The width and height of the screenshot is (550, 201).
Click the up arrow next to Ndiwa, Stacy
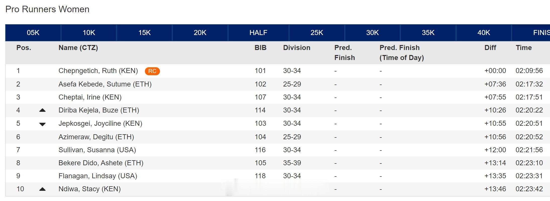click(x=42, y=189)
